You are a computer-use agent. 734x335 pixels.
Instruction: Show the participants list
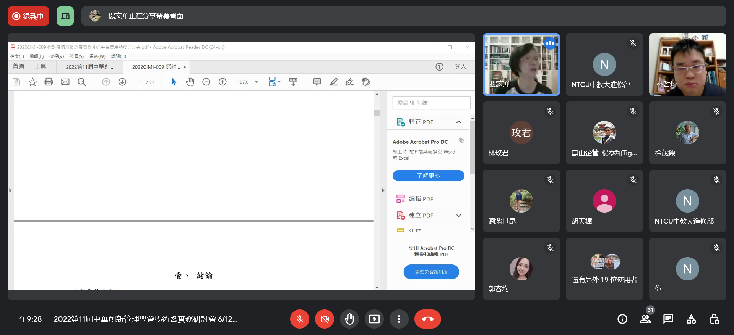click(645, 319)
